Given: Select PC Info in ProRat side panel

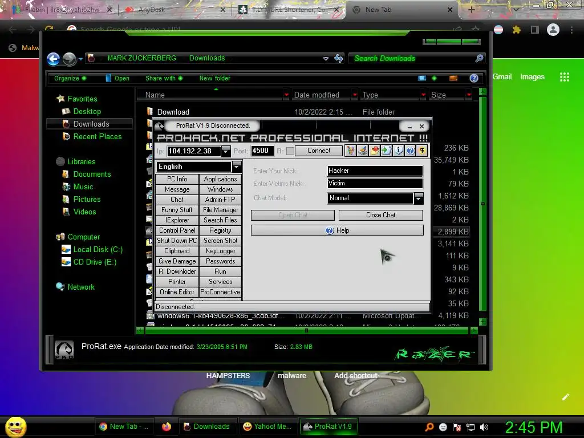Looking at the screenshot, I should [x=177, y=179].
